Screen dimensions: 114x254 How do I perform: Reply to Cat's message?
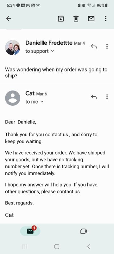[x=94, y=97]
